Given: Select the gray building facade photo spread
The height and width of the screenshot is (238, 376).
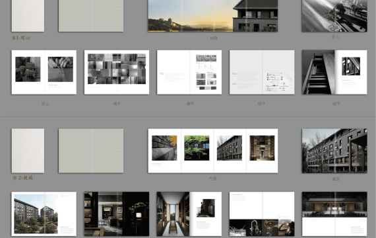Looking at the screenshot, I should (x=334, y=151).
